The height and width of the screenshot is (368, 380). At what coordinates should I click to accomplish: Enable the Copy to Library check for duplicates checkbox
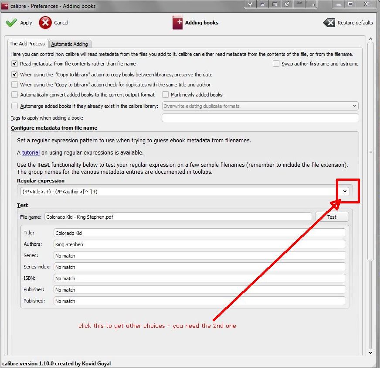[x=14, y=85]
